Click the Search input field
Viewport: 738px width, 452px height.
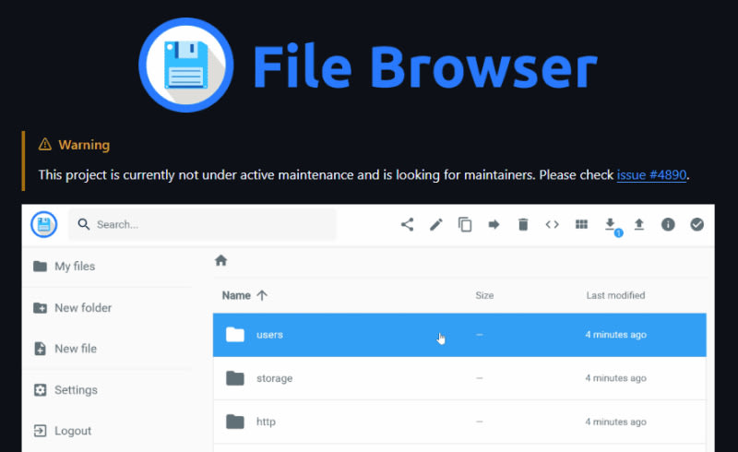point(212,224)
